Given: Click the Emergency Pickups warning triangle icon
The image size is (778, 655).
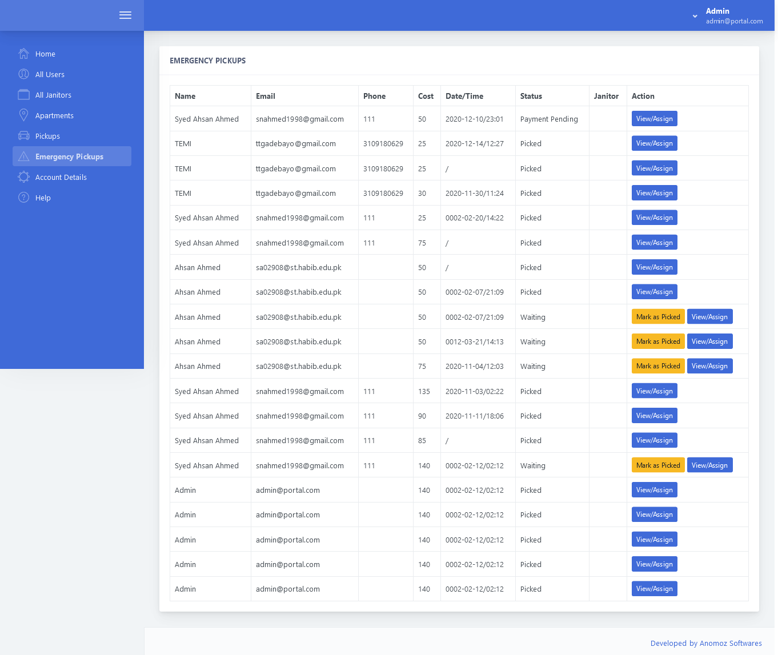Looking at the screenshot, I should pos(23,156).
